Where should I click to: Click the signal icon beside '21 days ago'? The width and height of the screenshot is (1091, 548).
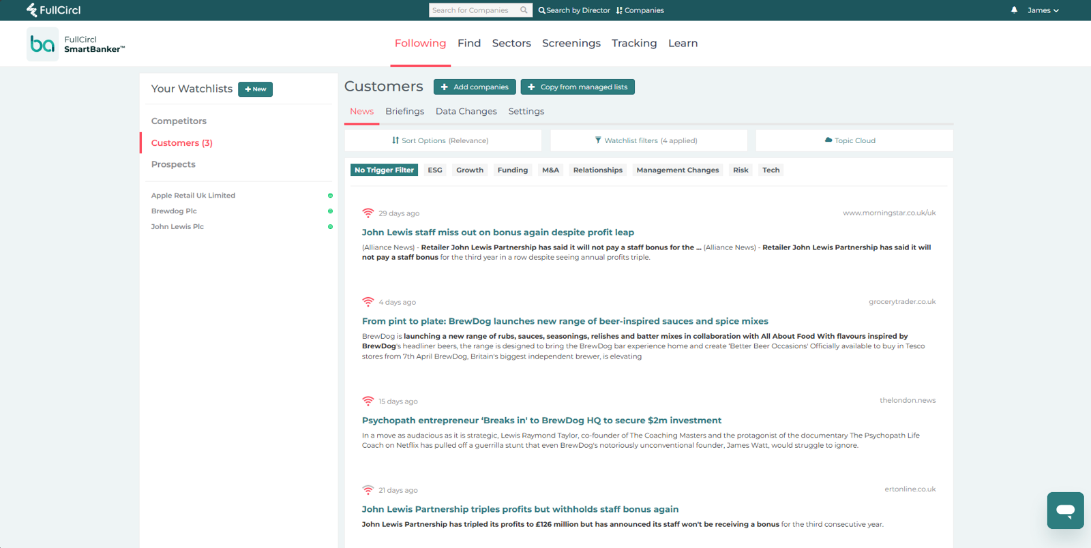coord(368,490)
